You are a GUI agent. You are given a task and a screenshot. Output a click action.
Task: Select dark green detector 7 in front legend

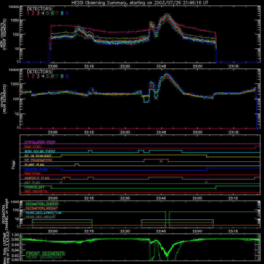[57, 13]
